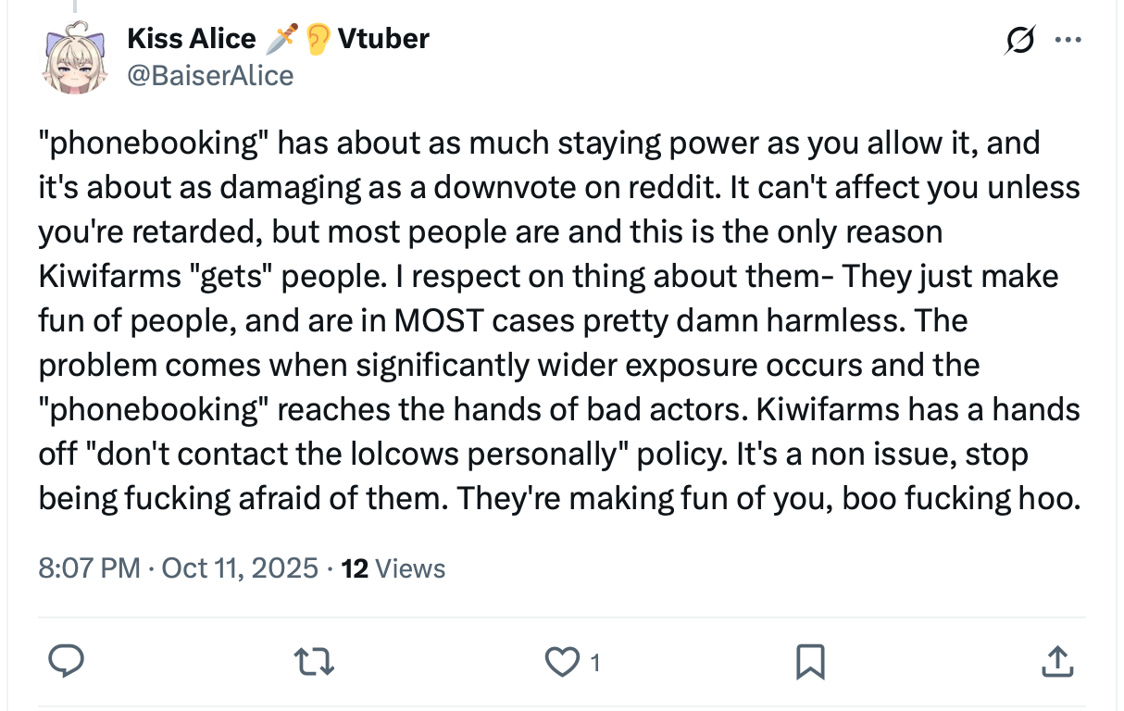
Task: Click the word Vtuber in display name
Action: click(383, 39)
